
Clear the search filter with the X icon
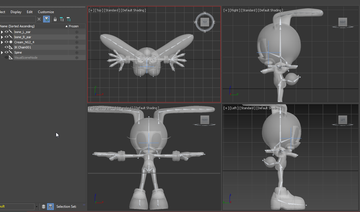(39, 19)
